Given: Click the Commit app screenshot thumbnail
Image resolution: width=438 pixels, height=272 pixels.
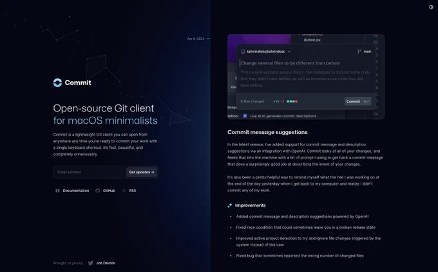Looking at the screenshot, I should [x=306, y=77].
